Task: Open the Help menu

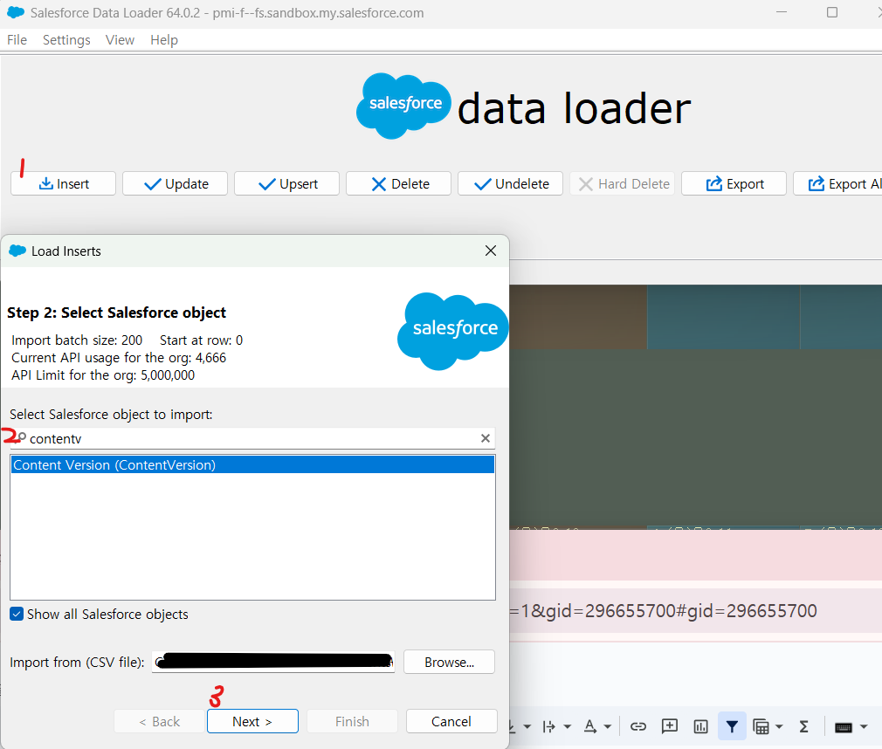Action: [163, 40]
